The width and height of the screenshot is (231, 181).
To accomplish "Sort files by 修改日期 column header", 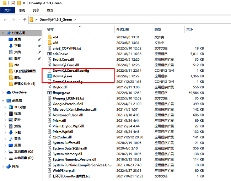I will (x=123, y=29).
